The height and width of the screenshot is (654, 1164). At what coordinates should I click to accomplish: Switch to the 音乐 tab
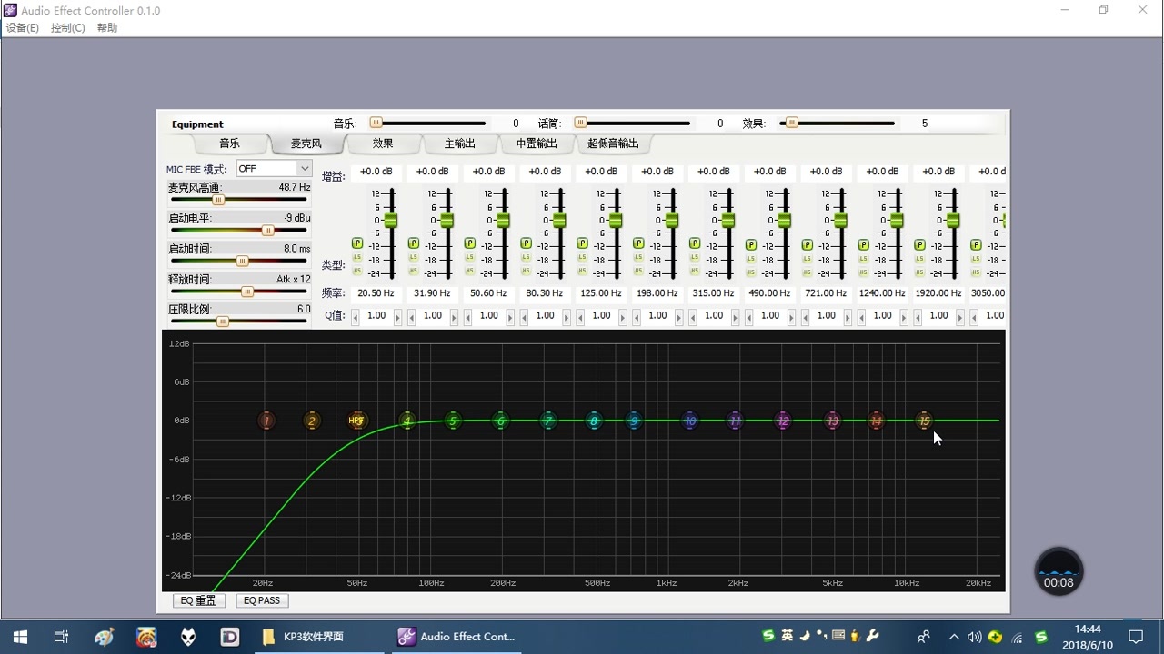[229, 144]
